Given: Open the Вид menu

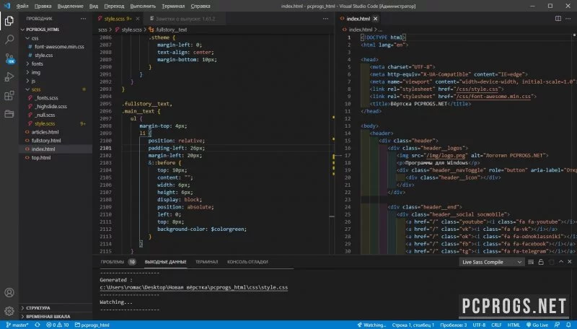Looking at the screenshot, I should tap(94, 6).
